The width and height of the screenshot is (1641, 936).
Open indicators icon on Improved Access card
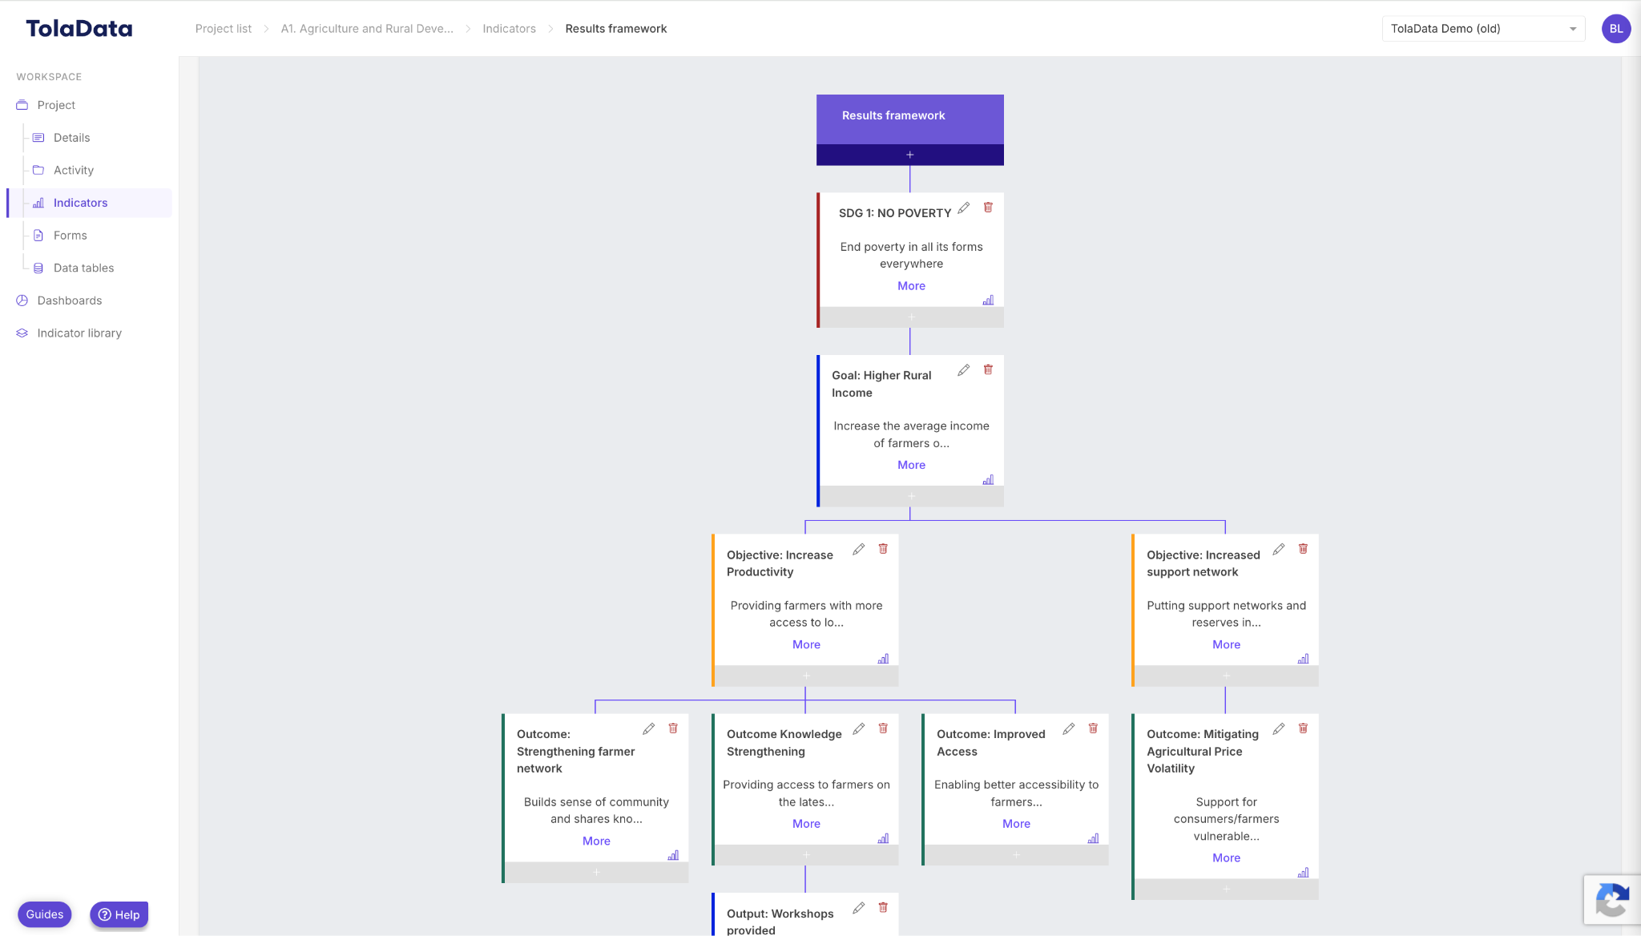point(1093,839)
